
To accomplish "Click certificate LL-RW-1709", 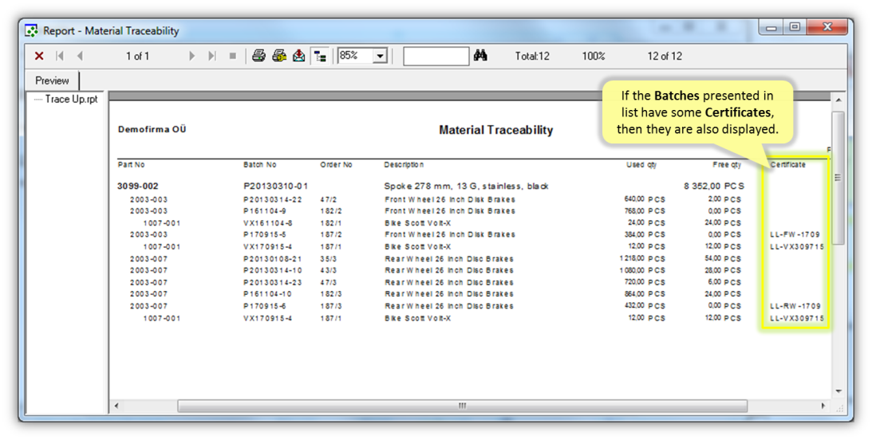I will click(x=795, y=306).
